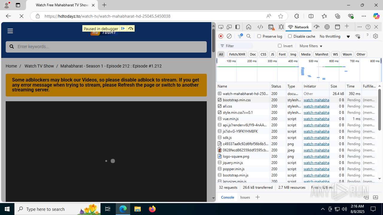Screen dimensions: 383x215
Task: Open the Elements panel icon
Action: coord(260,27)
